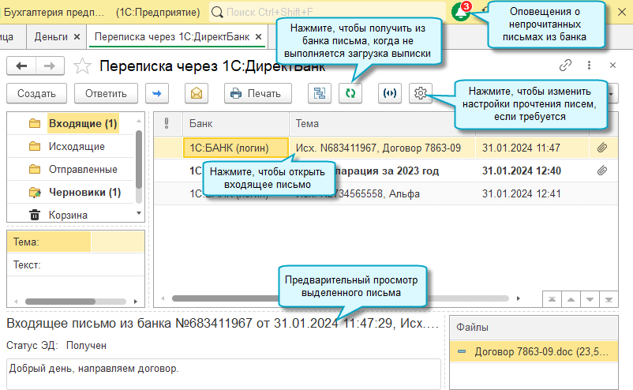This screenshot has height=390, width=633.
Task: Open the Отправленные folder
Action: coord(83,169)
